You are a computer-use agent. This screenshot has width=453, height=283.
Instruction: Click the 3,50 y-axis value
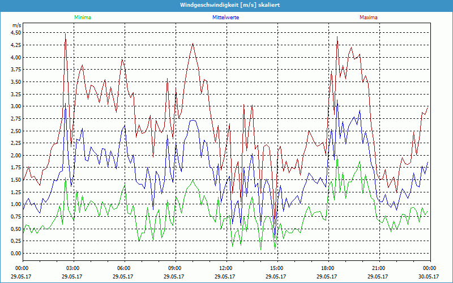tap(16, 82)
